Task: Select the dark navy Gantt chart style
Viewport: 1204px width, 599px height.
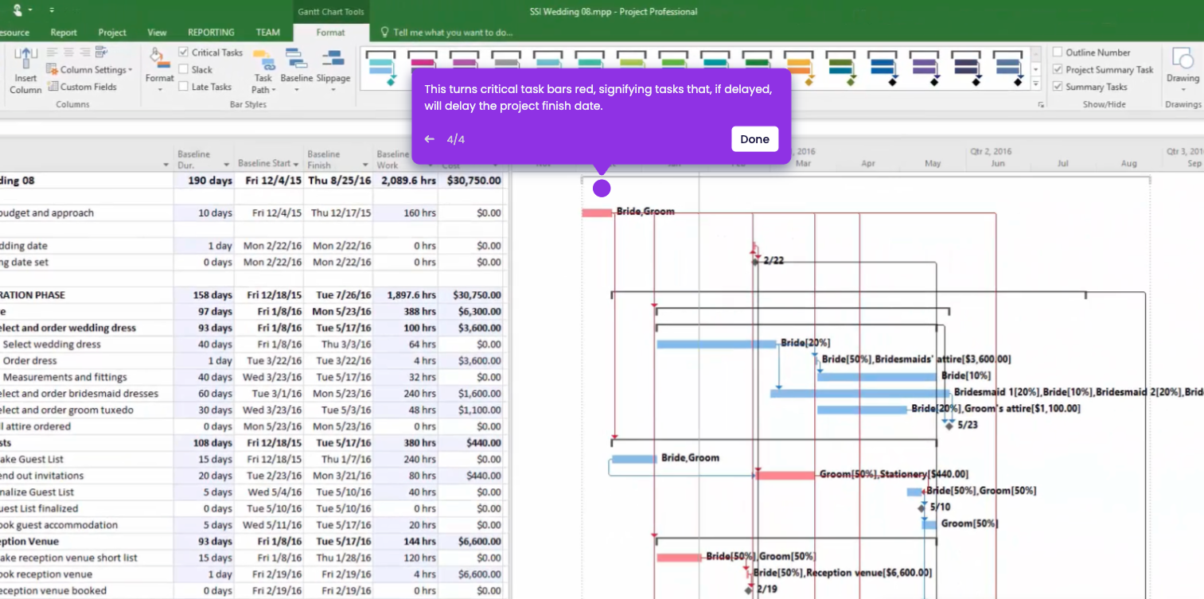Action: [965, 70]
